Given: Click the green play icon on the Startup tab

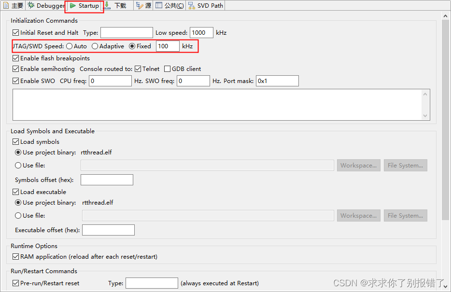Looking at the screenshot, I should pos(72,5).
